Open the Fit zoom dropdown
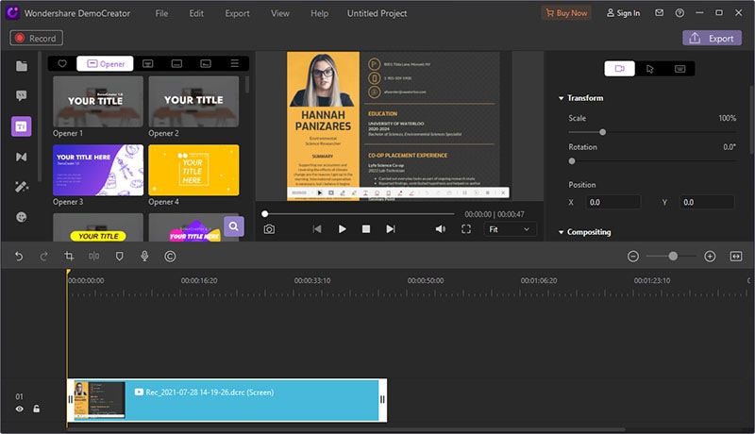This screenshot has width=755, height=434. [510, 229]
